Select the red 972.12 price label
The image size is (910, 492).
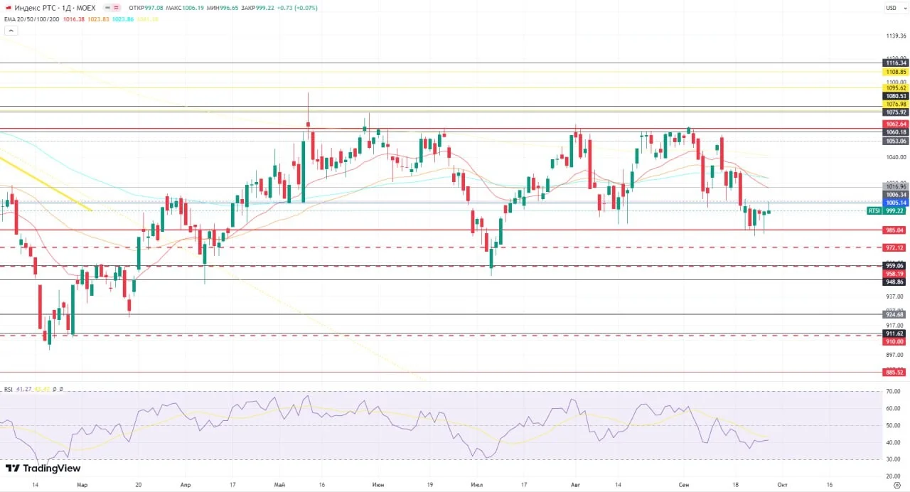coord(895,247)
